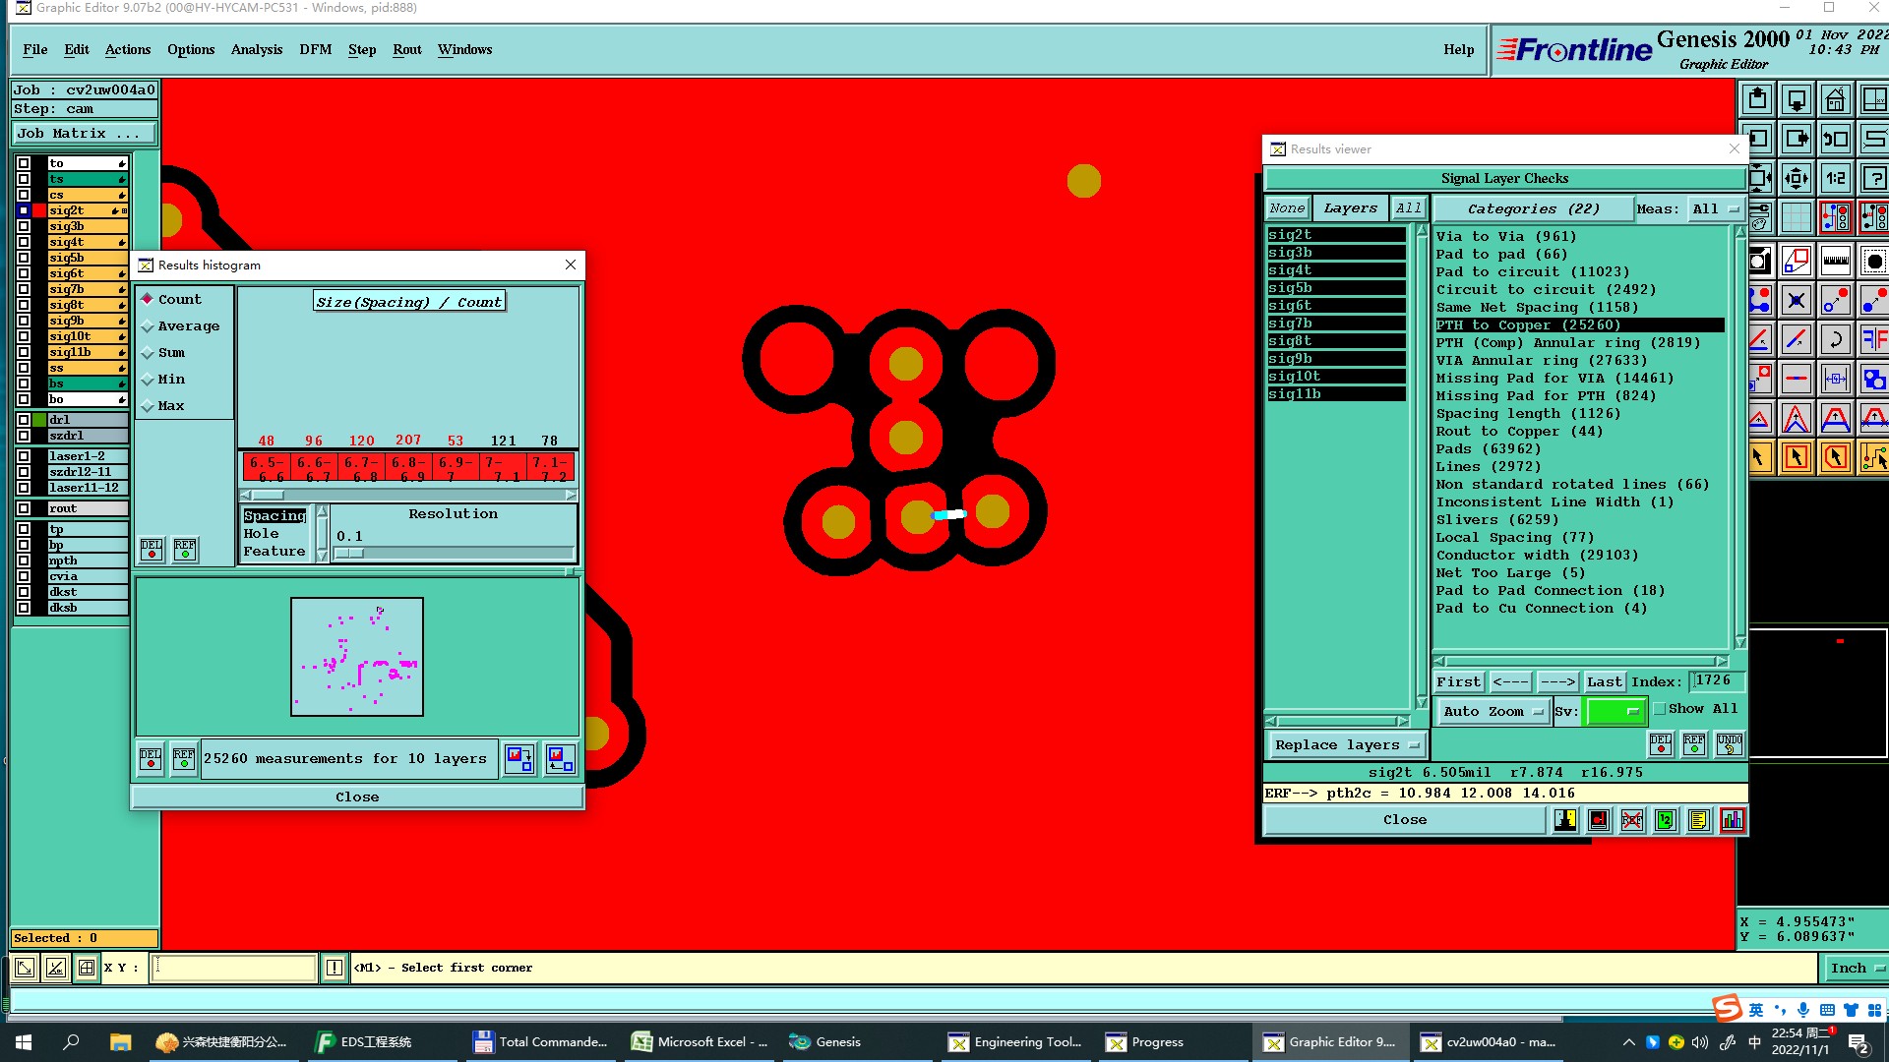Open the Replace layers dropdown
1889x1062 pixels.
pos(1346,745)
